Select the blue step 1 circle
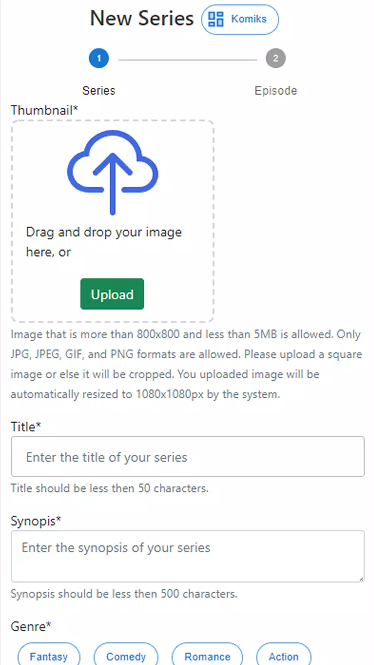This screenshot has width=374, height=665. (x=99, y=58)
